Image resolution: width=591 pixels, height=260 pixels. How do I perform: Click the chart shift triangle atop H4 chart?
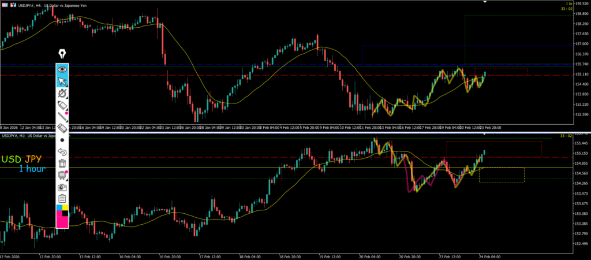coord(485,2)
